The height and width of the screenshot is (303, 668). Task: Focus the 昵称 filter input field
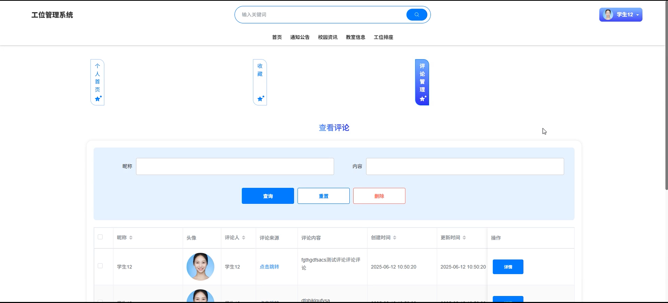tap(235, 166)
